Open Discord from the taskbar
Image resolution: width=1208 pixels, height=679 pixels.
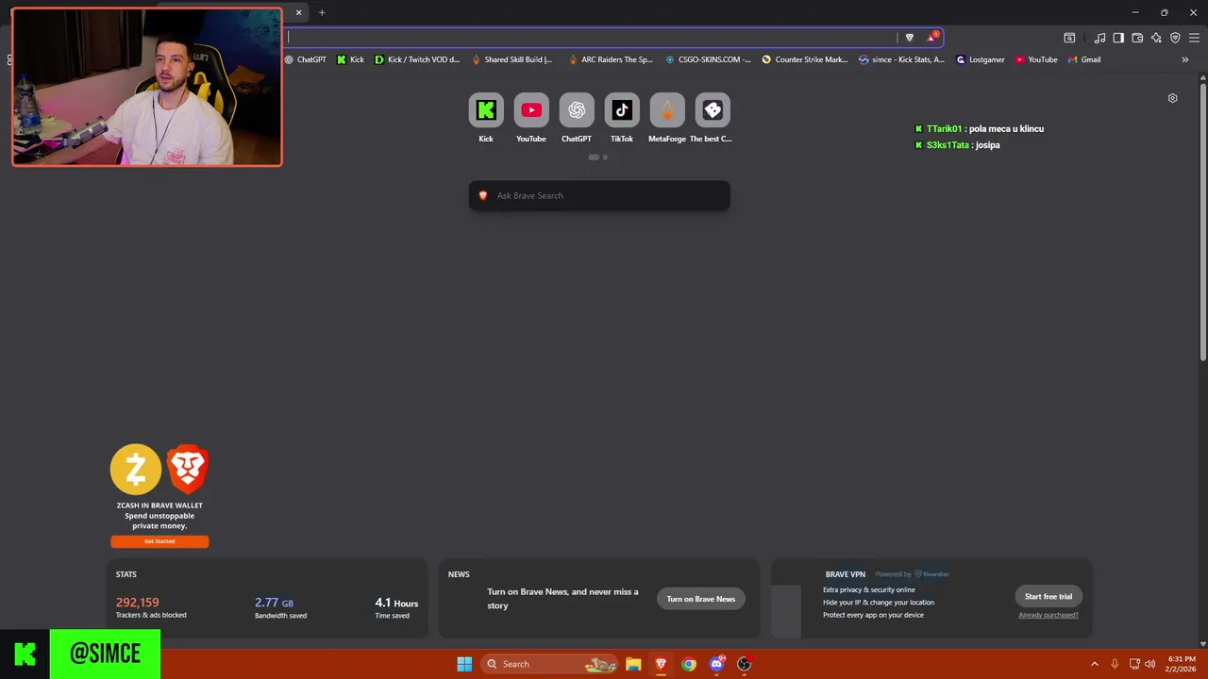[x=717, y=664]
